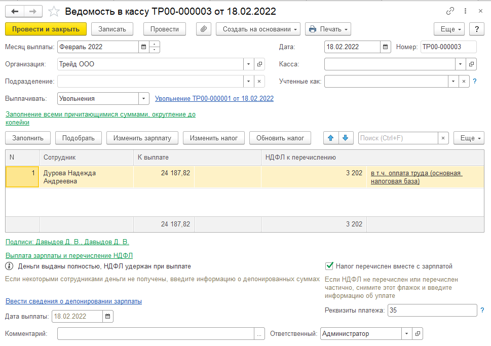The width and height of the screenshot is (491, 346).
Task: Click the Заполнить button
Action: tap(28, 138)
